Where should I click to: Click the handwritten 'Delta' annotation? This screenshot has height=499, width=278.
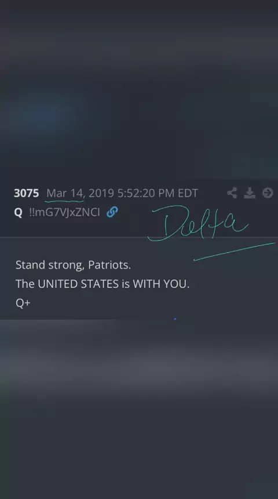tap(199, 223)
